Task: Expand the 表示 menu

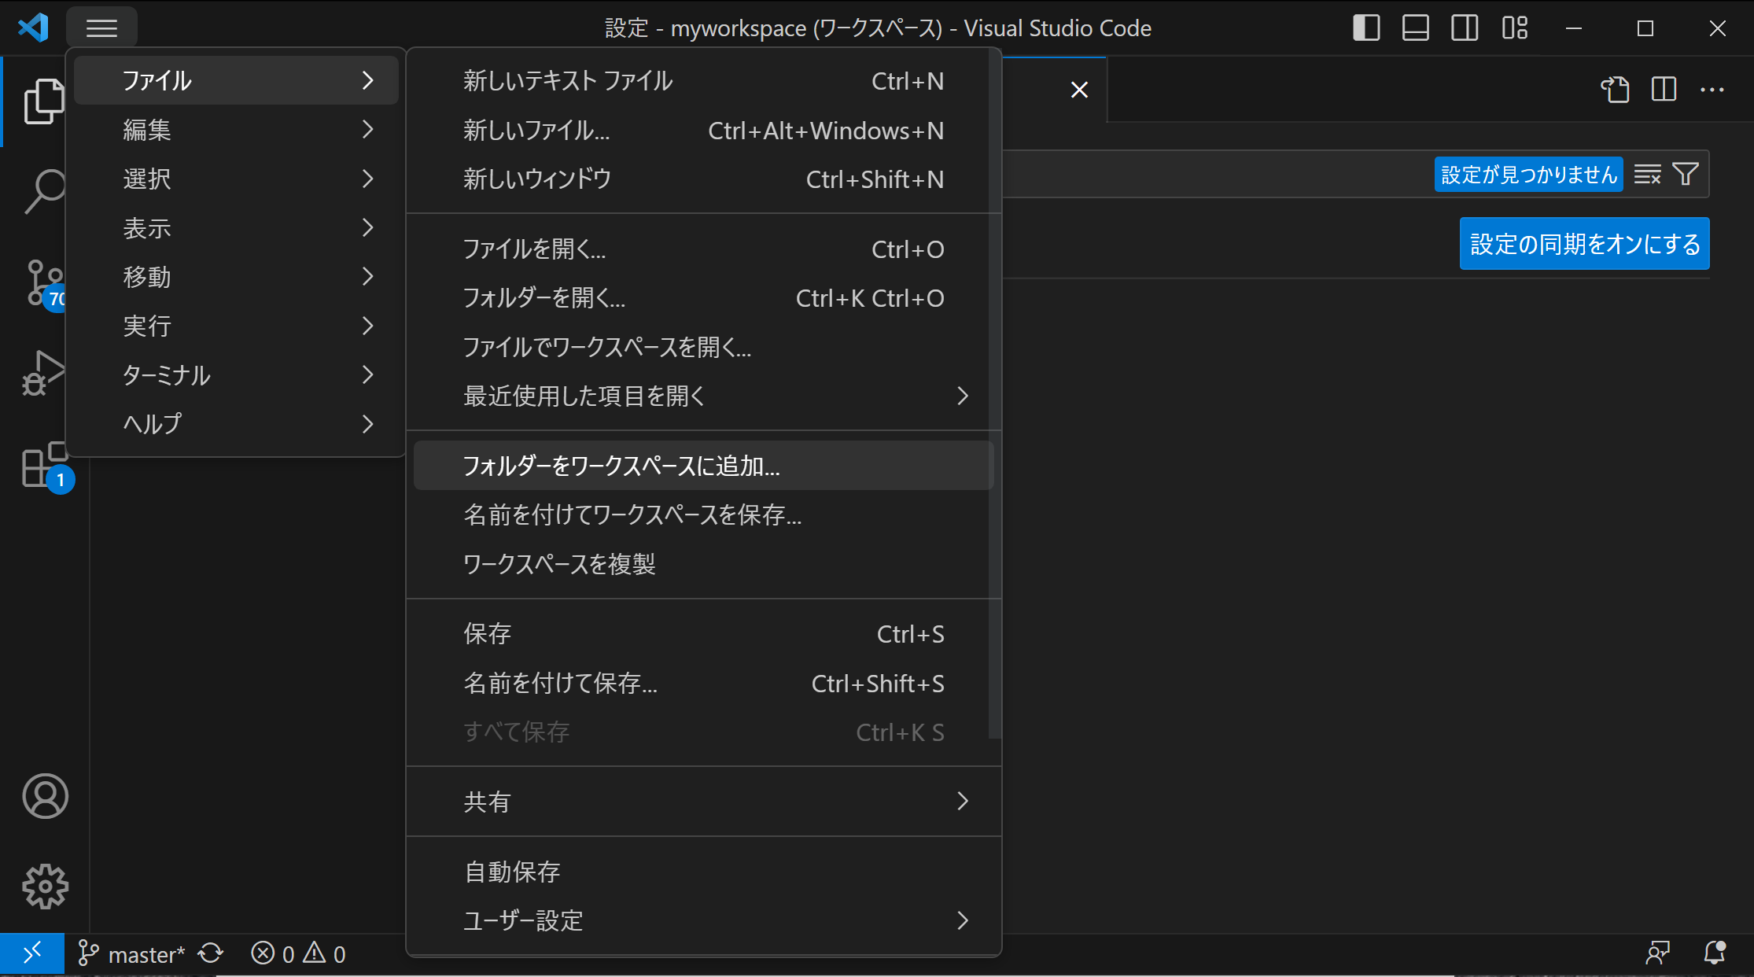Action: (x=236, y=228)
